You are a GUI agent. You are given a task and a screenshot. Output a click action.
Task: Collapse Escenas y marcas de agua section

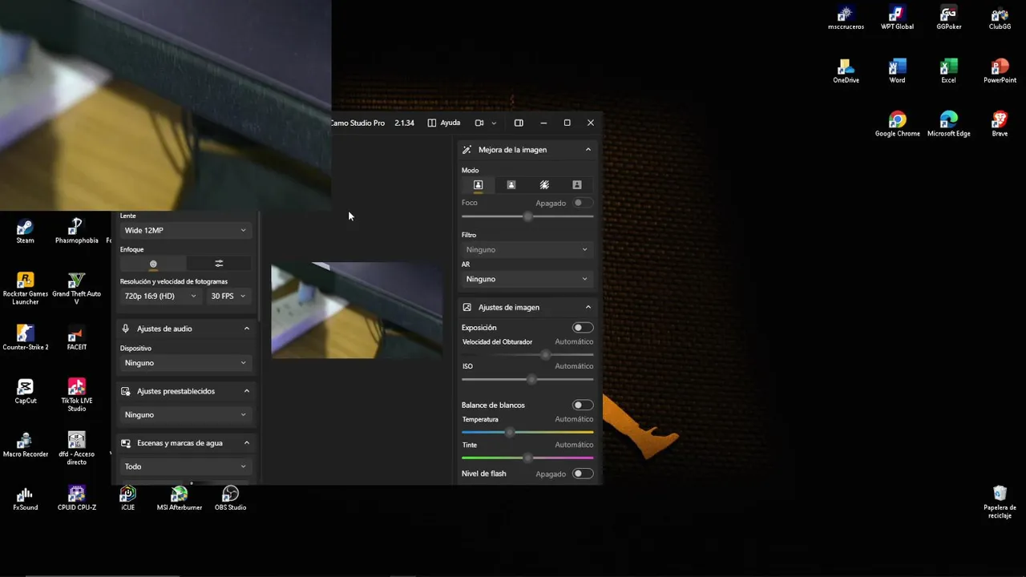point(246,443)
